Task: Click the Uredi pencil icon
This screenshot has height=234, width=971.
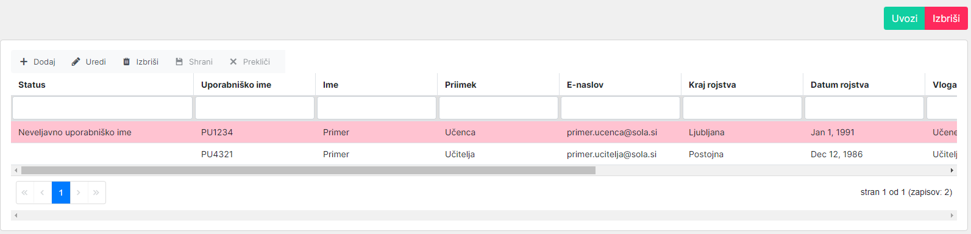Action: coord(76,62)
